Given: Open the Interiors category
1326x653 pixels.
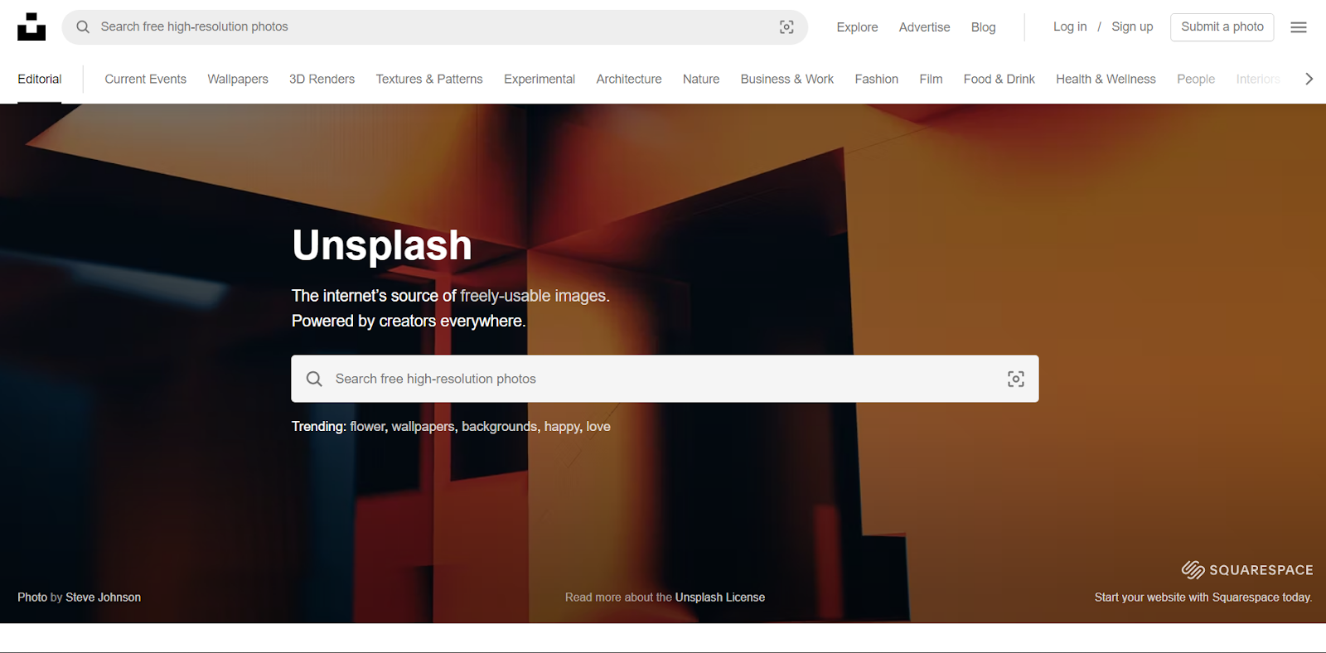Looking at the screenshot, I should click(1258, 79).
